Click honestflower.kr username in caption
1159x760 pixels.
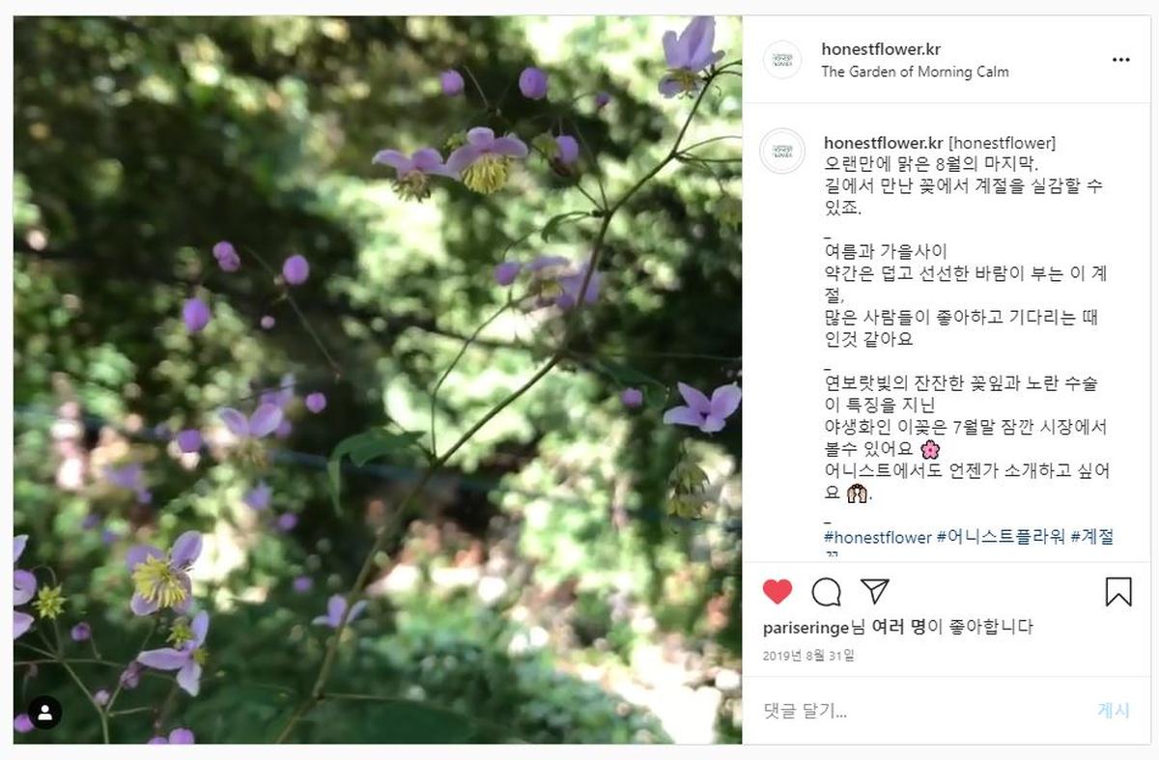pyautogui.click(x=883, y=143)
